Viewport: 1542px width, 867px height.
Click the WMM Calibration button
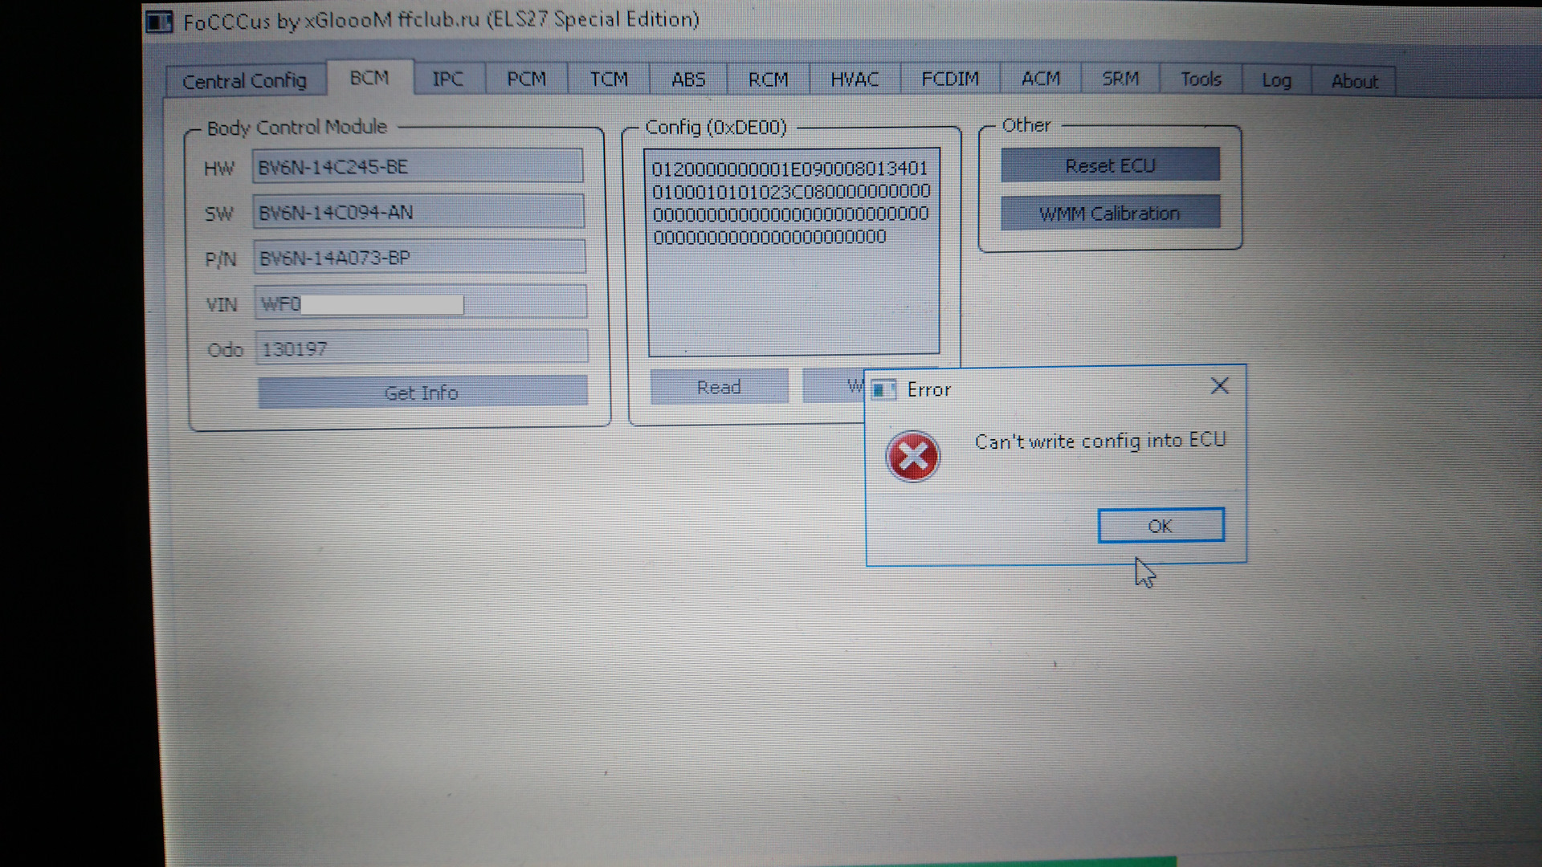[1110, 214]
